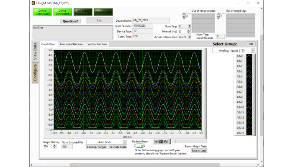The height and width of the screenshot is (167, 293).
Task: Click the Device Type value T7
Action: 143,31
